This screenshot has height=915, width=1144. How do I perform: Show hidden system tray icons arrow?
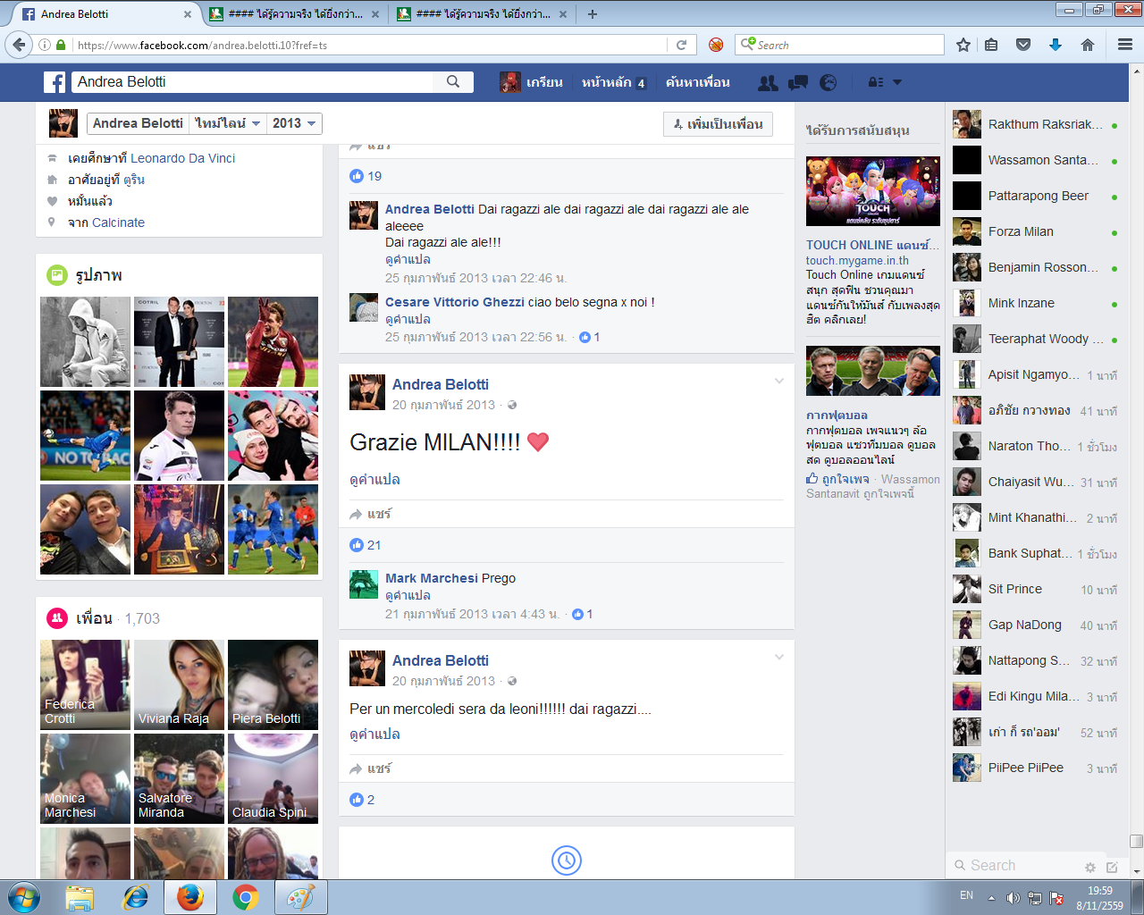[x=991, y=898]
